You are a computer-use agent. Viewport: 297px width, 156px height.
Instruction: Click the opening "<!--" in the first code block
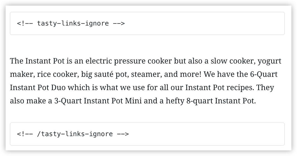pyautogui.click(x=25, y=23)
